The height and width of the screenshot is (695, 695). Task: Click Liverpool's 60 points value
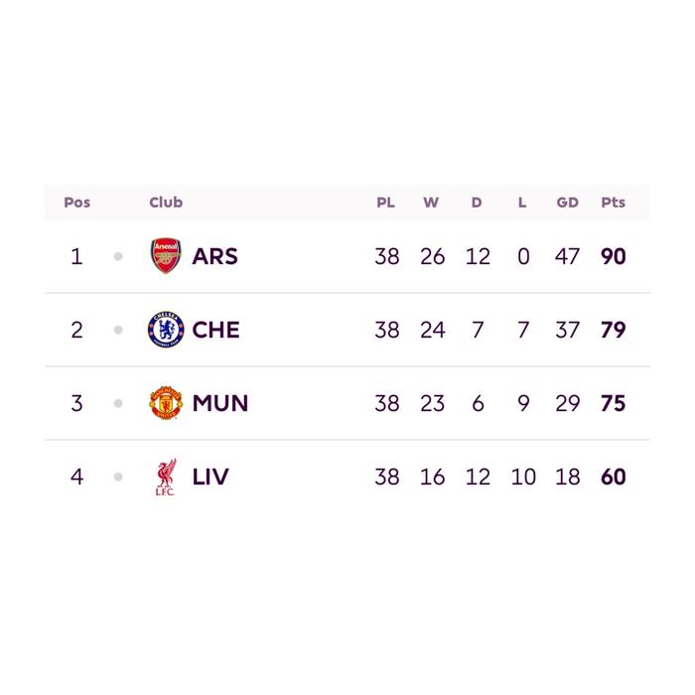[613, 477]
